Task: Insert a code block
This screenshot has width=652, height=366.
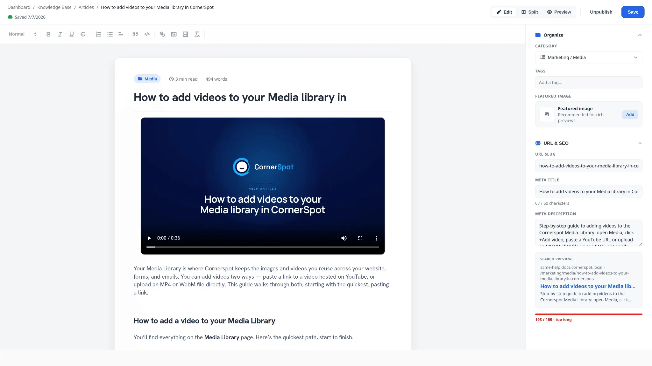Action: [147, 34]
